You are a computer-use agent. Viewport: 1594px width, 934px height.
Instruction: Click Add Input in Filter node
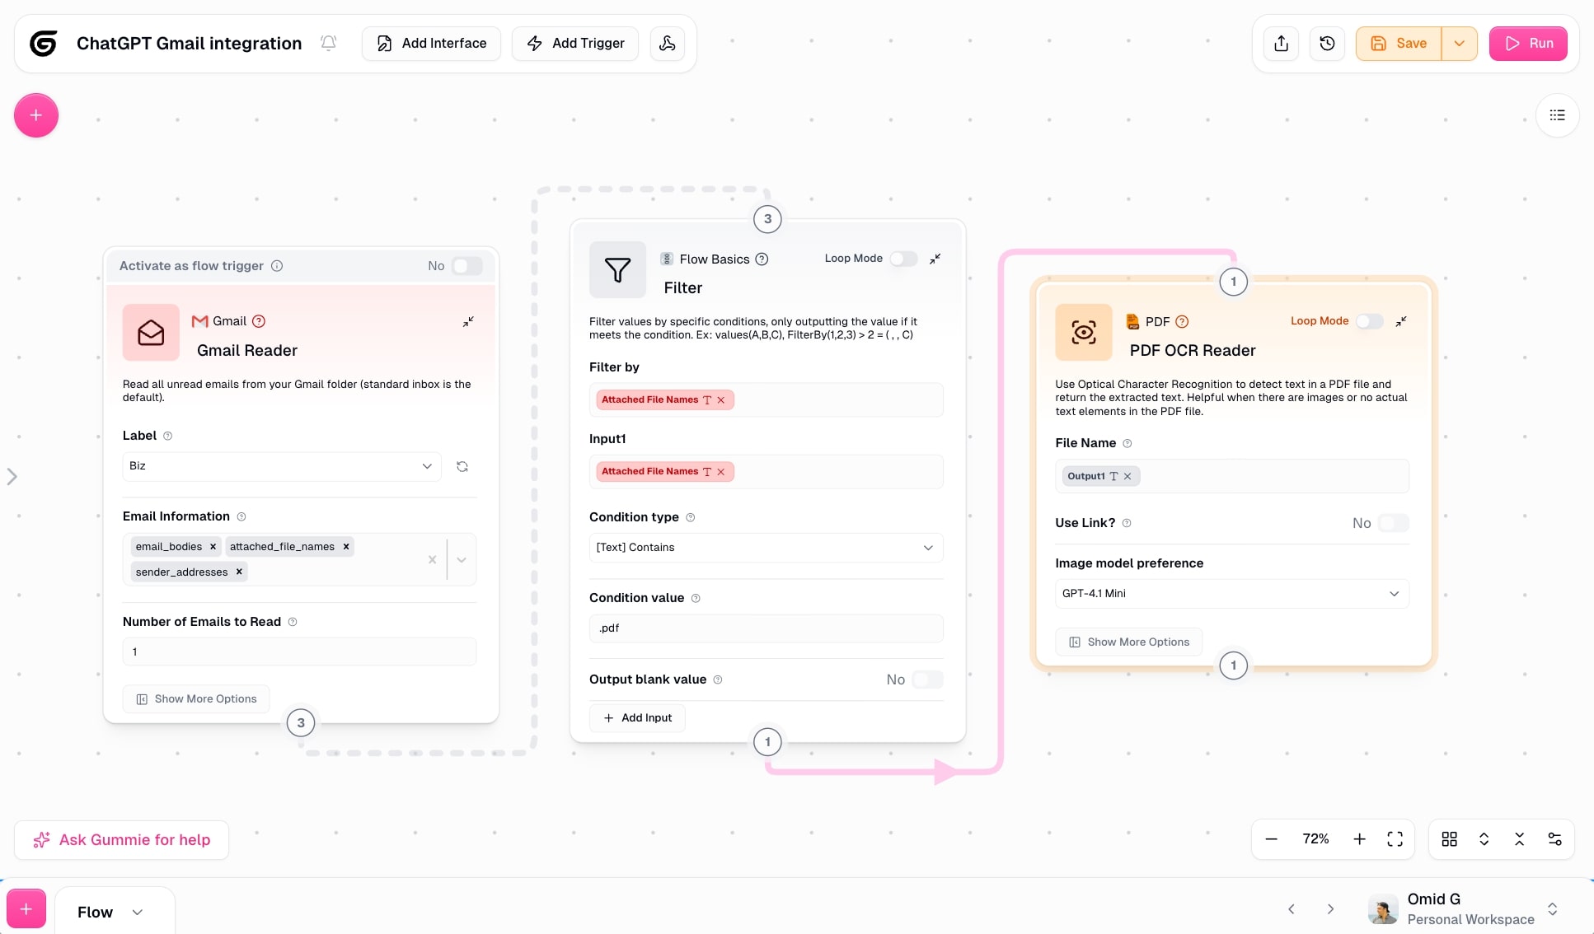coord(637,718)
